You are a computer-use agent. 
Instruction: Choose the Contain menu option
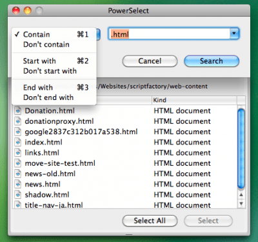(x=54, y=34)
